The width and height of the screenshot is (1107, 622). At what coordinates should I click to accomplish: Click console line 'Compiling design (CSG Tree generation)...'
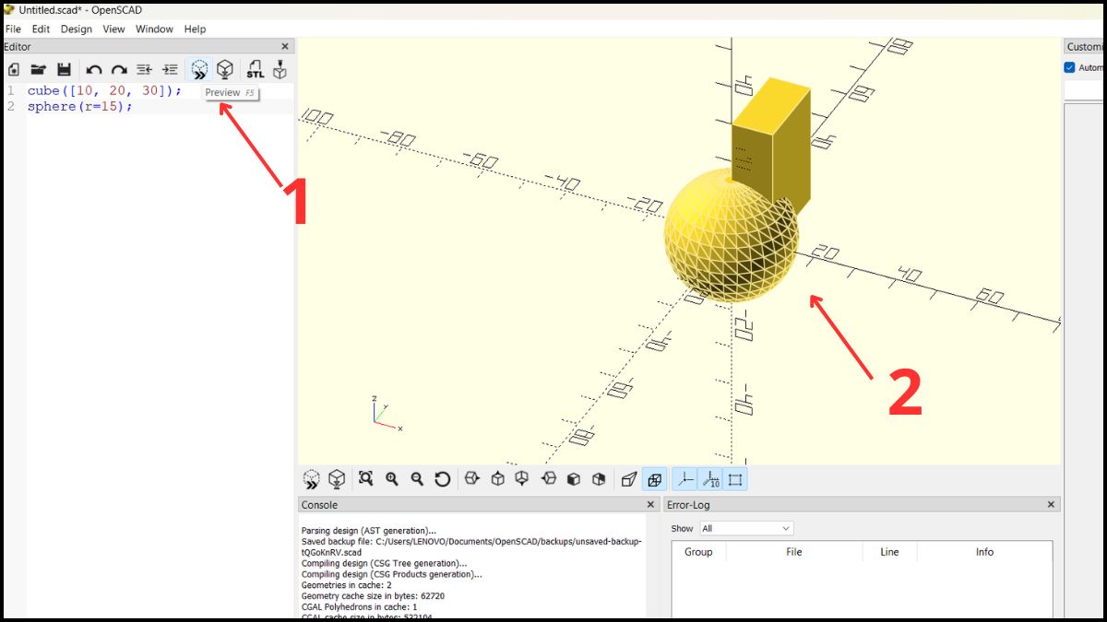click(x=384, y=563)
